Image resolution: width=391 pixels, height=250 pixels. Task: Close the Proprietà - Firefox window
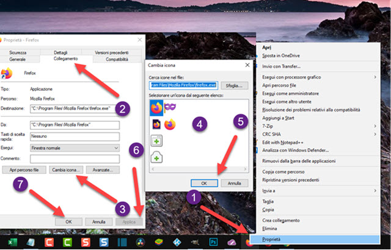pos(140,40)
